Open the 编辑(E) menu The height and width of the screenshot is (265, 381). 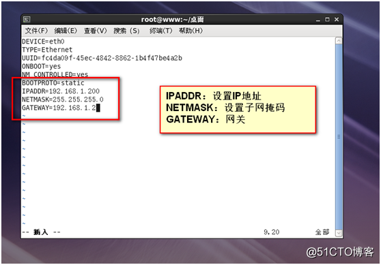66,31
